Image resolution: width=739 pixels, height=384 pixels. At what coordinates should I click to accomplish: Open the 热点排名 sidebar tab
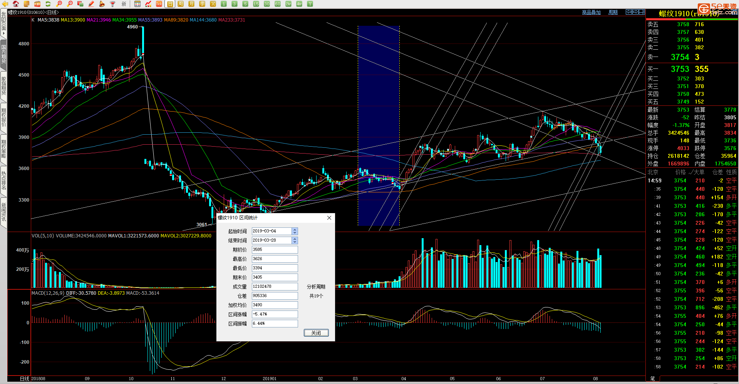(3, 181)
